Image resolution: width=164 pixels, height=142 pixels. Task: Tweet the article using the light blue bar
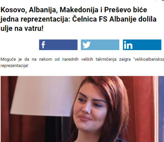pyautogui.click(x=100, y=45)
